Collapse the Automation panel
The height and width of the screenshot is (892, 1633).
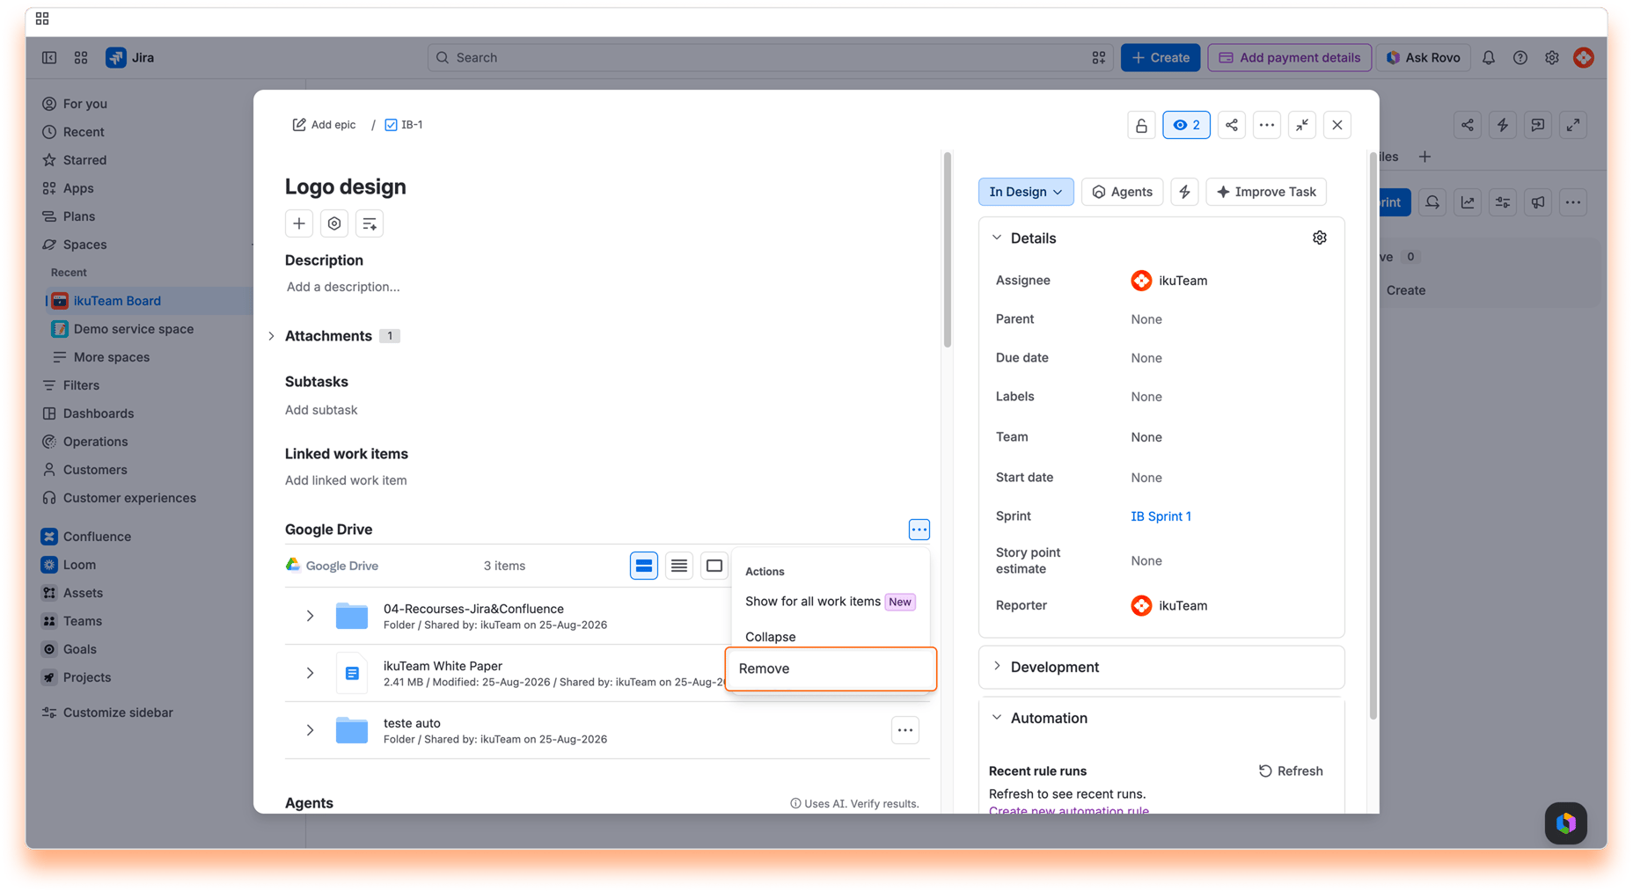tap(997, 718)
